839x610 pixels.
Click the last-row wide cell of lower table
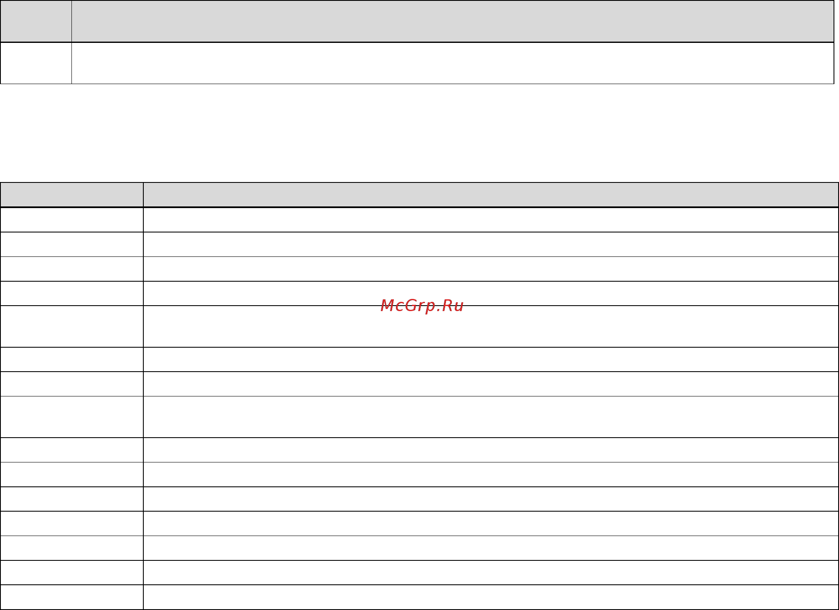[x=491, y=597]
